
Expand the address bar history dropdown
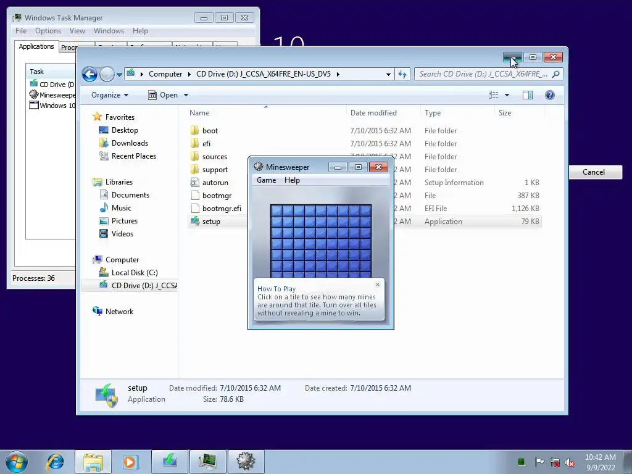point(388,74)
